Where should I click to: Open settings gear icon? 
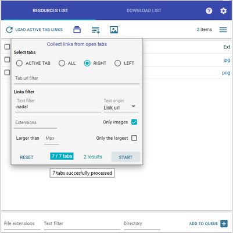(x=223, y=10)
